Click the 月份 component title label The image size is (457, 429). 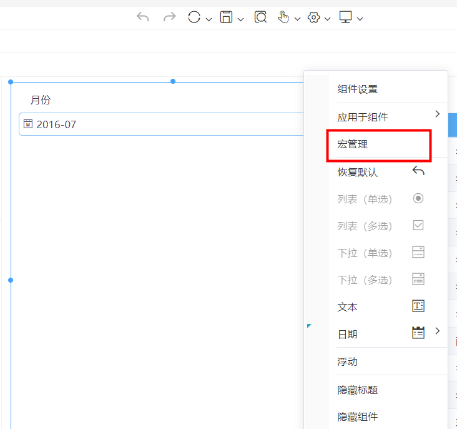click(x=41, y=100)
